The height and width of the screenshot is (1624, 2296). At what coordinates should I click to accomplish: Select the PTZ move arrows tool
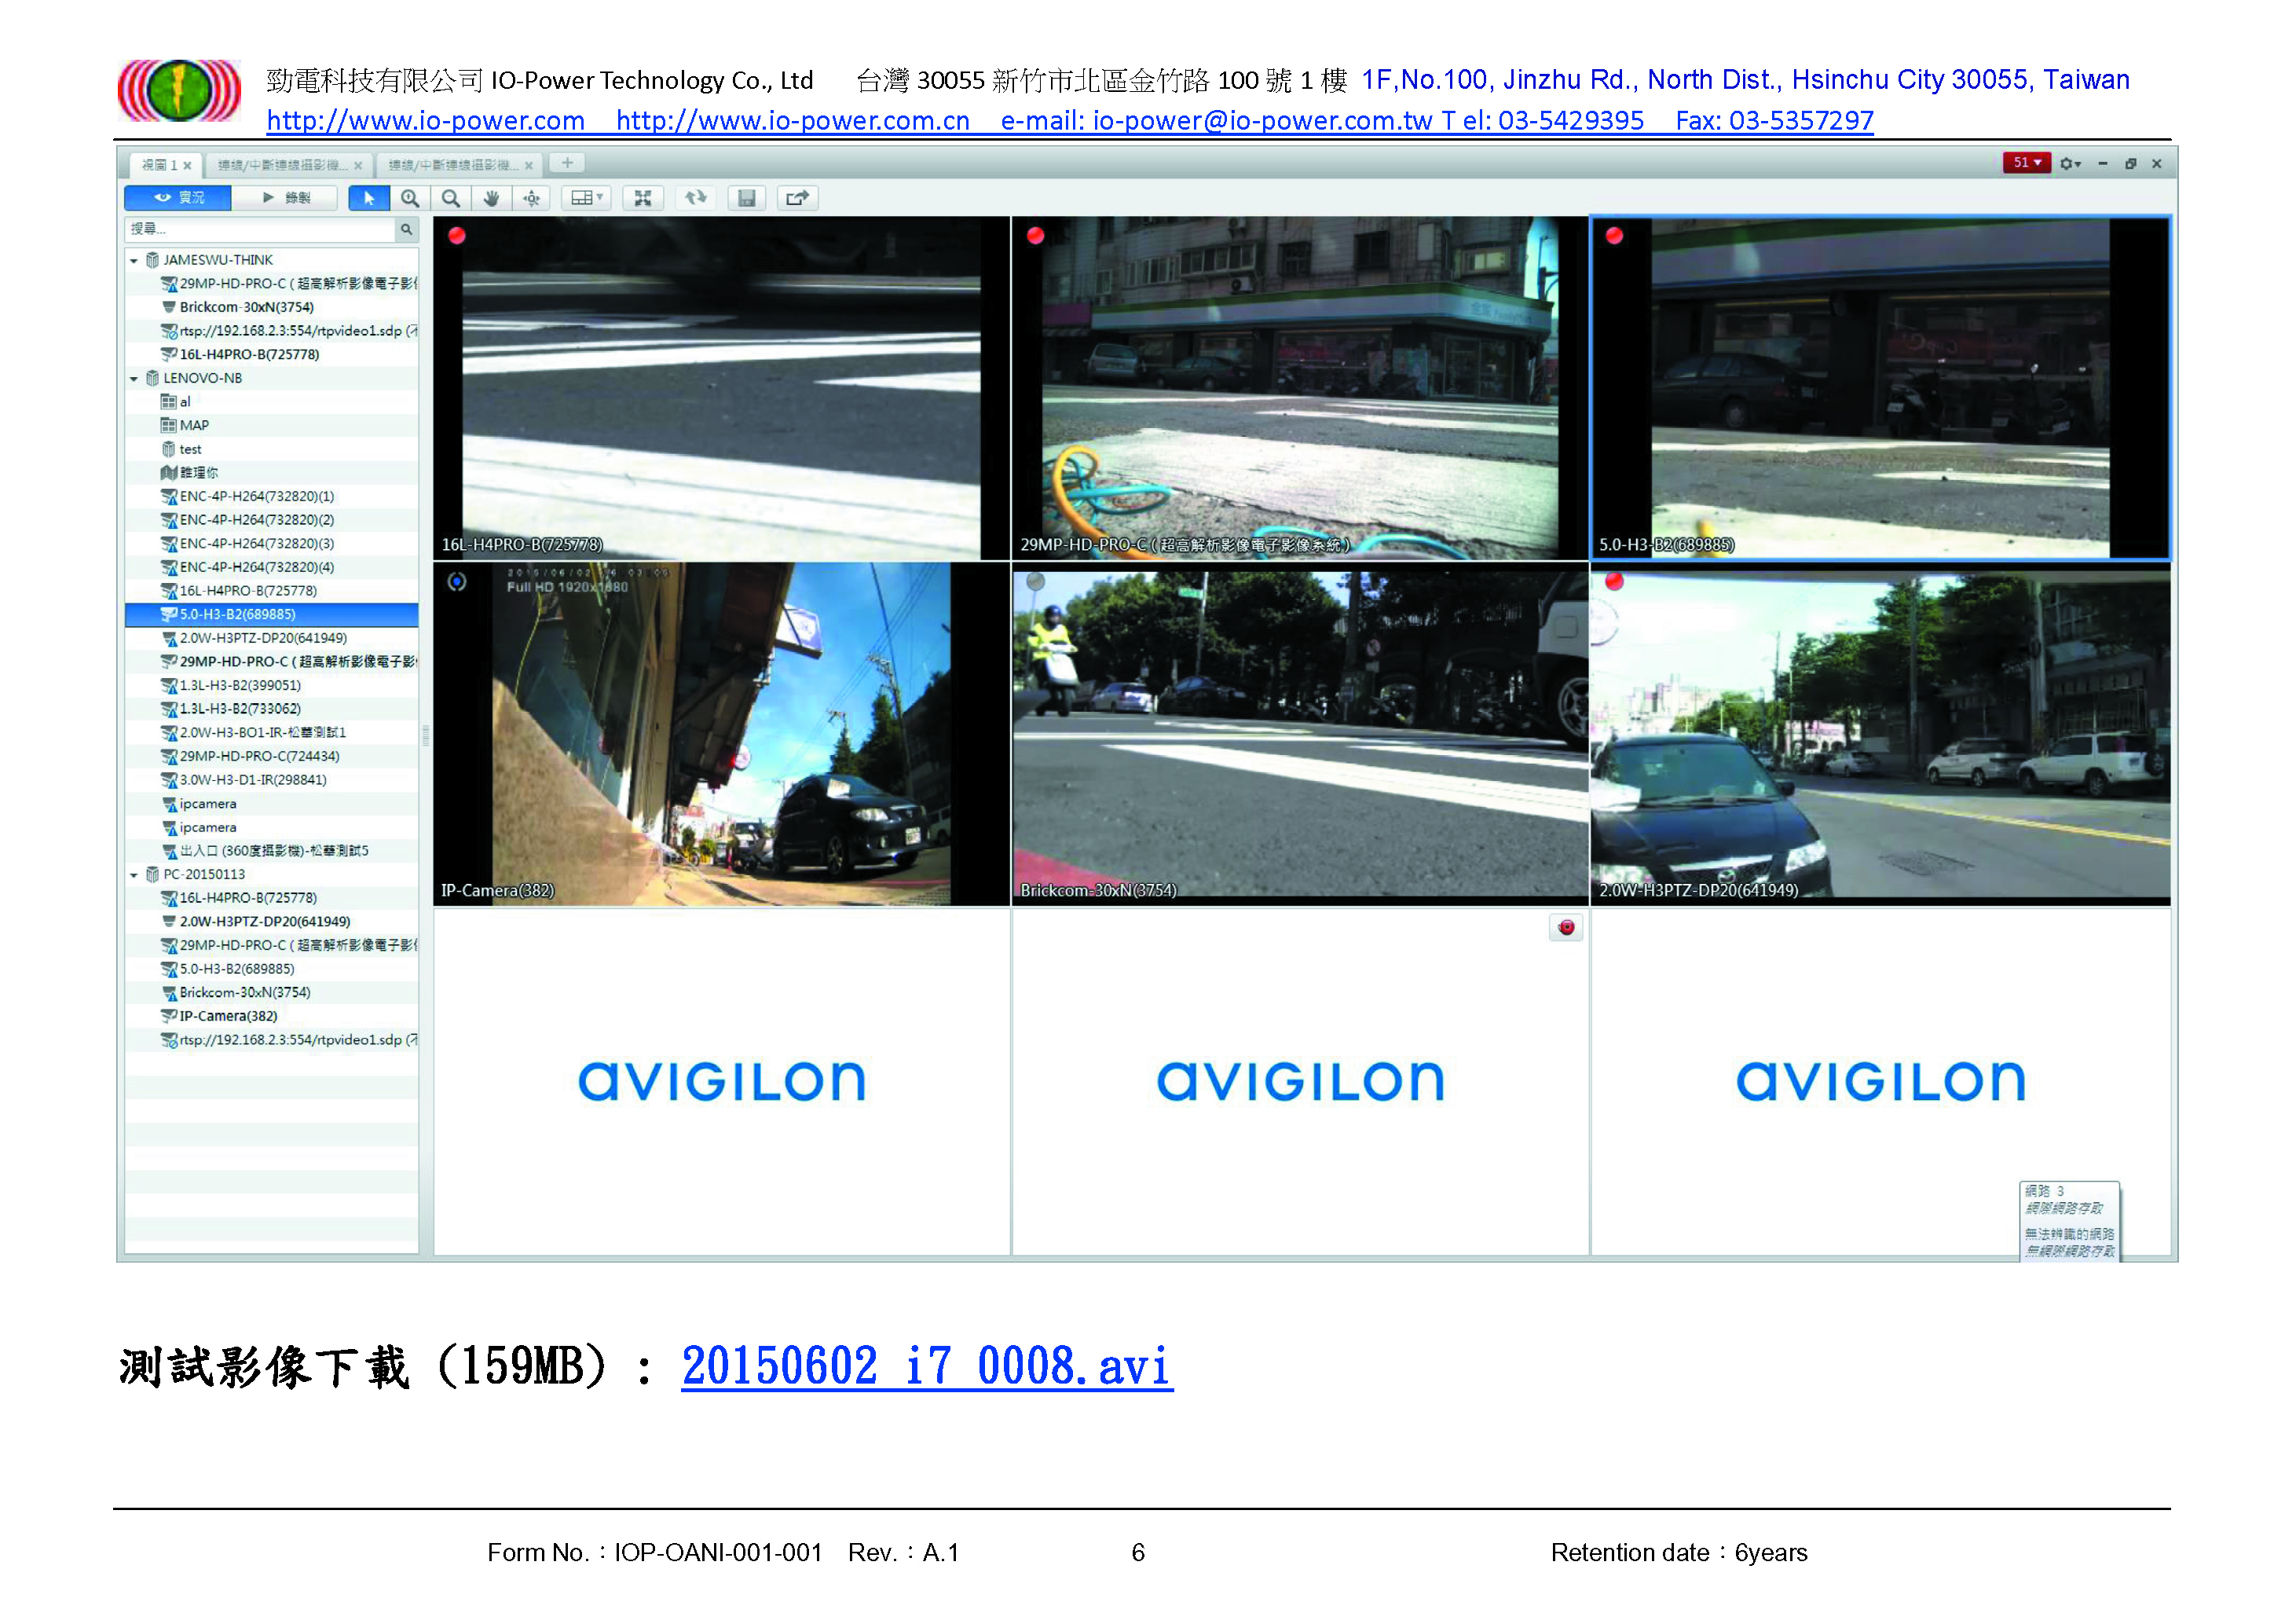(532, 198)
